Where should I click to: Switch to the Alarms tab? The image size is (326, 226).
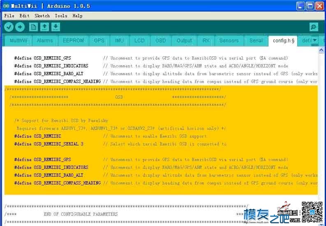[x=45, y=41]
